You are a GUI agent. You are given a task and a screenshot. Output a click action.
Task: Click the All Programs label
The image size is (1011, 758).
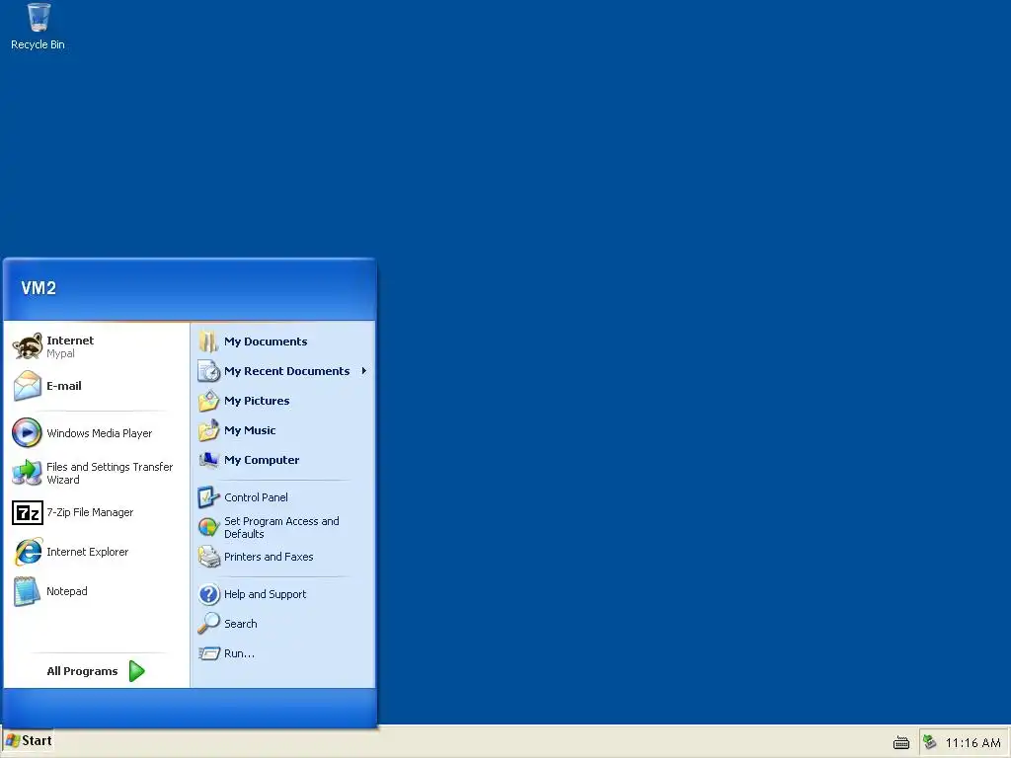(82, 671)
